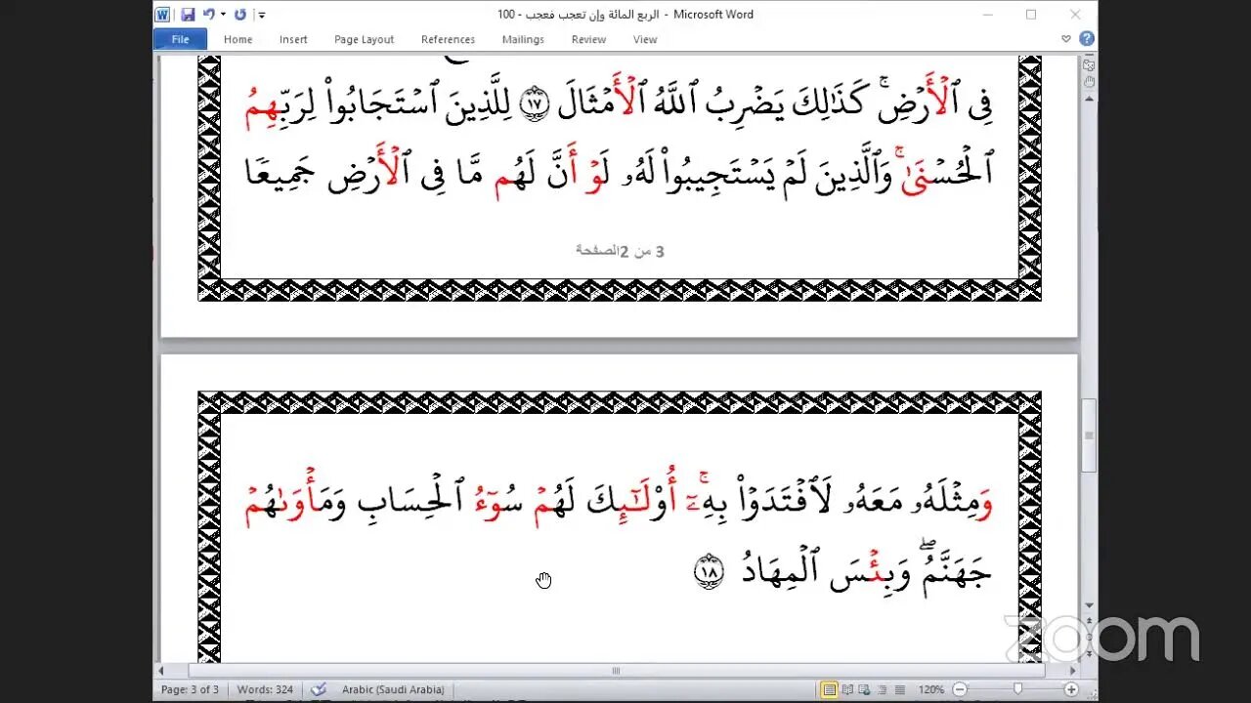Screen dimensions: 1251x703
Task: Click the verse number 18 marker
Action: [707, 572]
